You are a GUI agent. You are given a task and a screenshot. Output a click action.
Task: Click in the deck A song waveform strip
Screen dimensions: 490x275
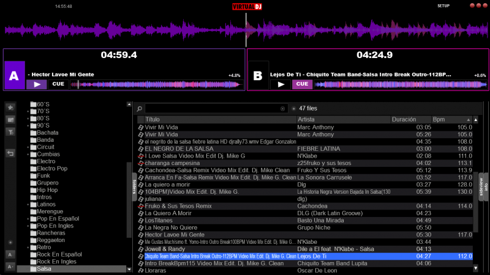153,84
